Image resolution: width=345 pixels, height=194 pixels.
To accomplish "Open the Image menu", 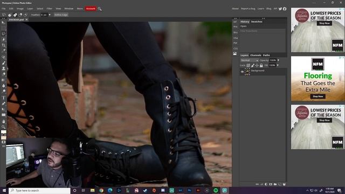I will click(20, 9).
